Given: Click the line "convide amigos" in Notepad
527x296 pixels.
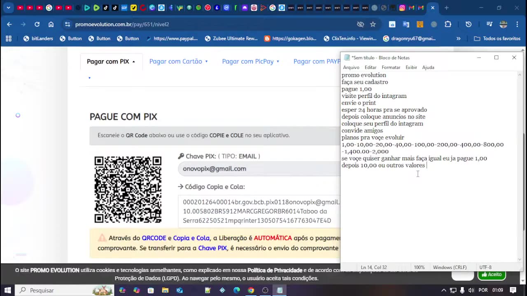Looking at the screenshot, I should pos(362,131).
